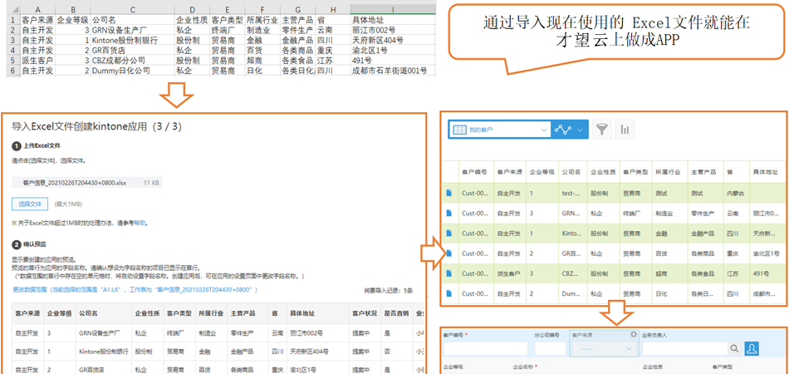Select Excel column header A
The height and width of the screenshot is (374, 789).
(37, 9)
